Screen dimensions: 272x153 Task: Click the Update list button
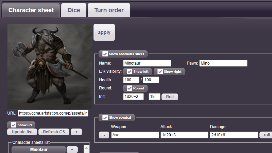pyautogui.click(x=22, y=132)
